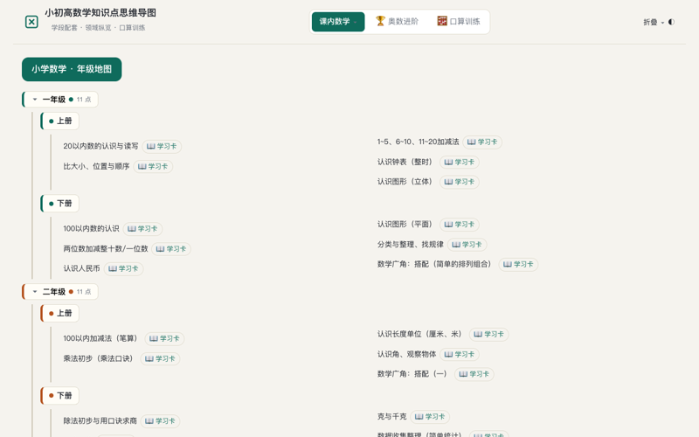
Task: Open 学习卡 for 认识人民币
Action: [123, 268]
